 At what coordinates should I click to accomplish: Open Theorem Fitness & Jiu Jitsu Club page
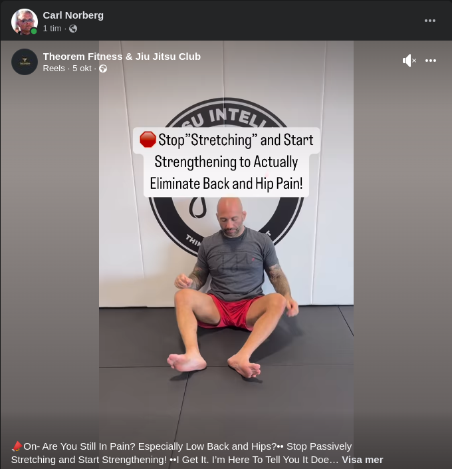coord(122,57)
